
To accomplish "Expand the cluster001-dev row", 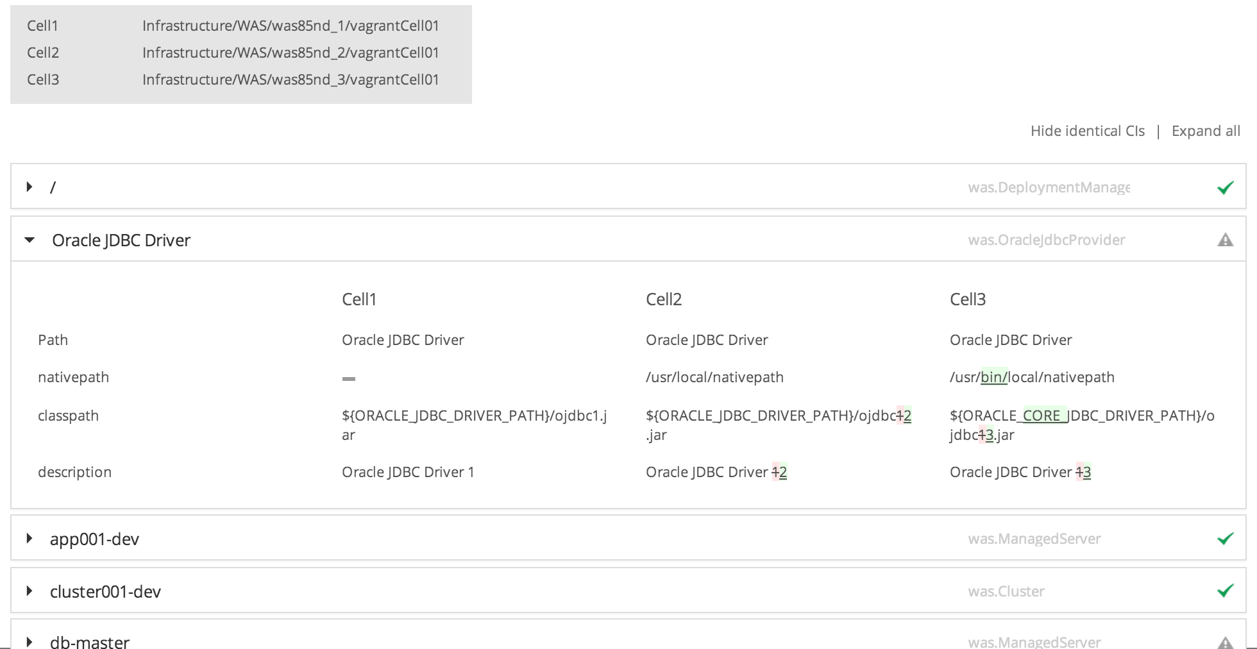I will tap(30, 591).
